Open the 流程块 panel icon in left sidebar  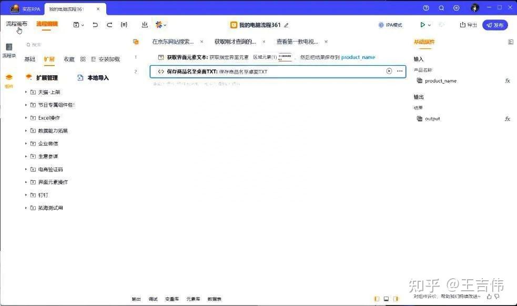[8, 49]
